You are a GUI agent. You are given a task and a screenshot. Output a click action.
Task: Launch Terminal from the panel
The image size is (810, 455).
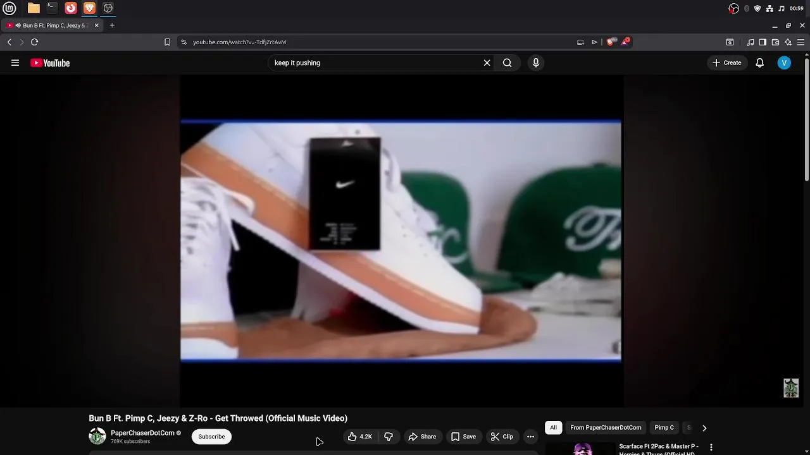(x=52, y=8)
